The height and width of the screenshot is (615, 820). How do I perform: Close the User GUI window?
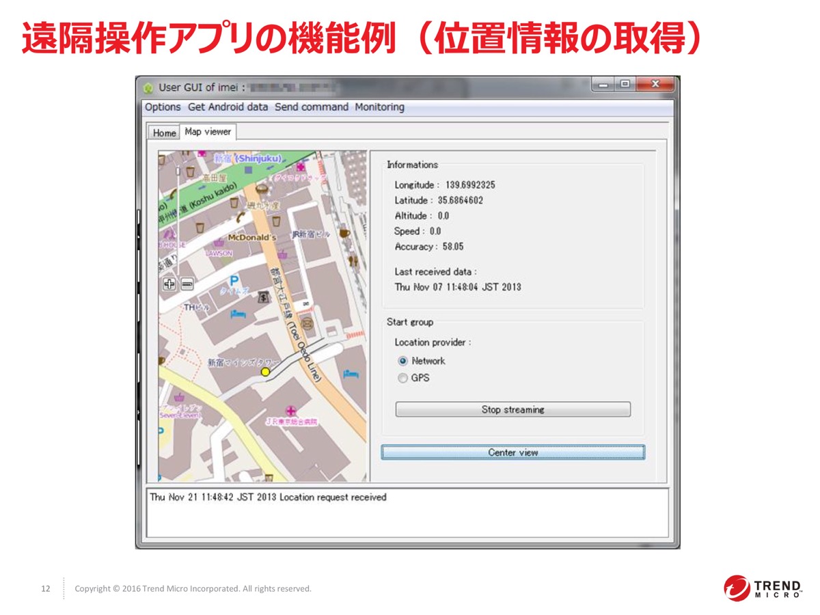click(655, 85)
